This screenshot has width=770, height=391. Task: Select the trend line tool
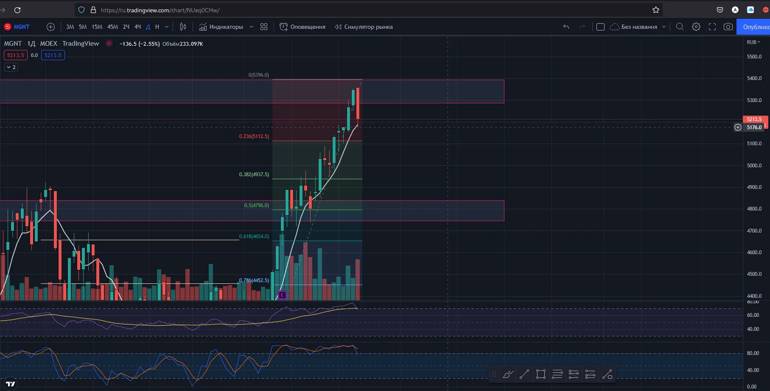tap(524, 374)
